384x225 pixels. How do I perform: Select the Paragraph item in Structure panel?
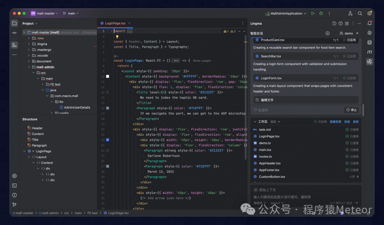[39, 145]
